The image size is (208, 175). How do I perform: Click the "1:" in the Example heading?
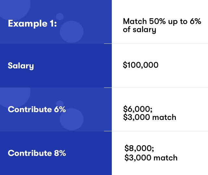click(53, 24)
